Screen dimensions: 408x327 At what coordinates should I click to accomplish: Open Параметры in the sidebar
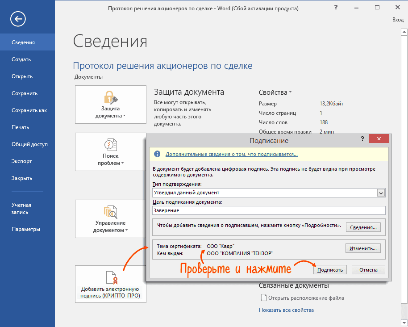(26, 229)
